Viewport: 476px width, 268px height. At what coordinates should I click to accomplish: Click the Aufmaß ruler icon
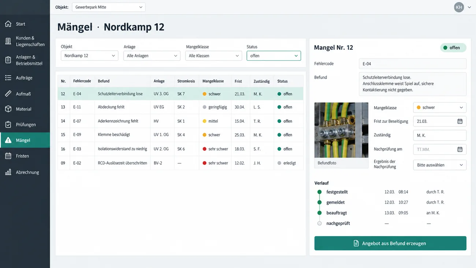[x=8, y=94]
